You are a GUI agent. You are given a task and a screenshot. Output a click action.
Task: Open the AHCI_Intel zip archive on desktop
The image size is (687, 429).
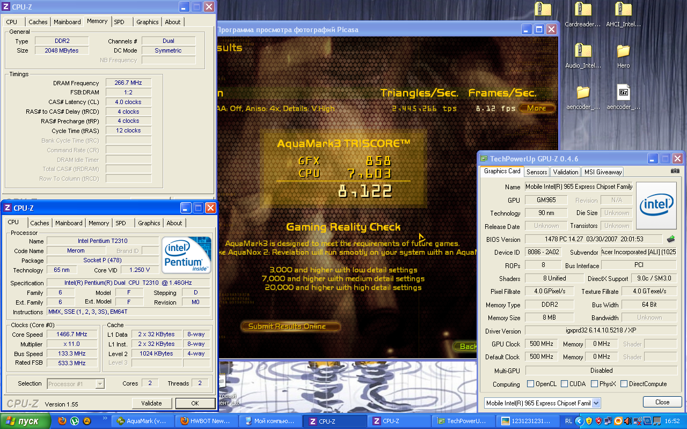(623, 14)
